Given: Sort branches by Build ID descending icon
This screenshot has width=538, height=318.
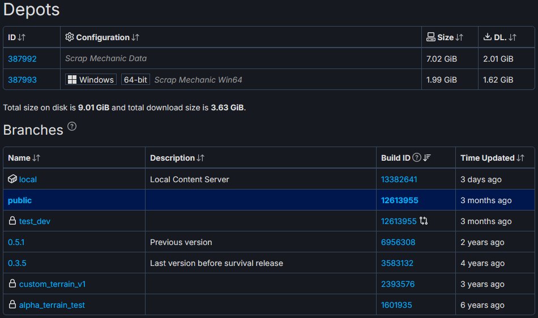Looking at the screenshot, I should [427, 158].
